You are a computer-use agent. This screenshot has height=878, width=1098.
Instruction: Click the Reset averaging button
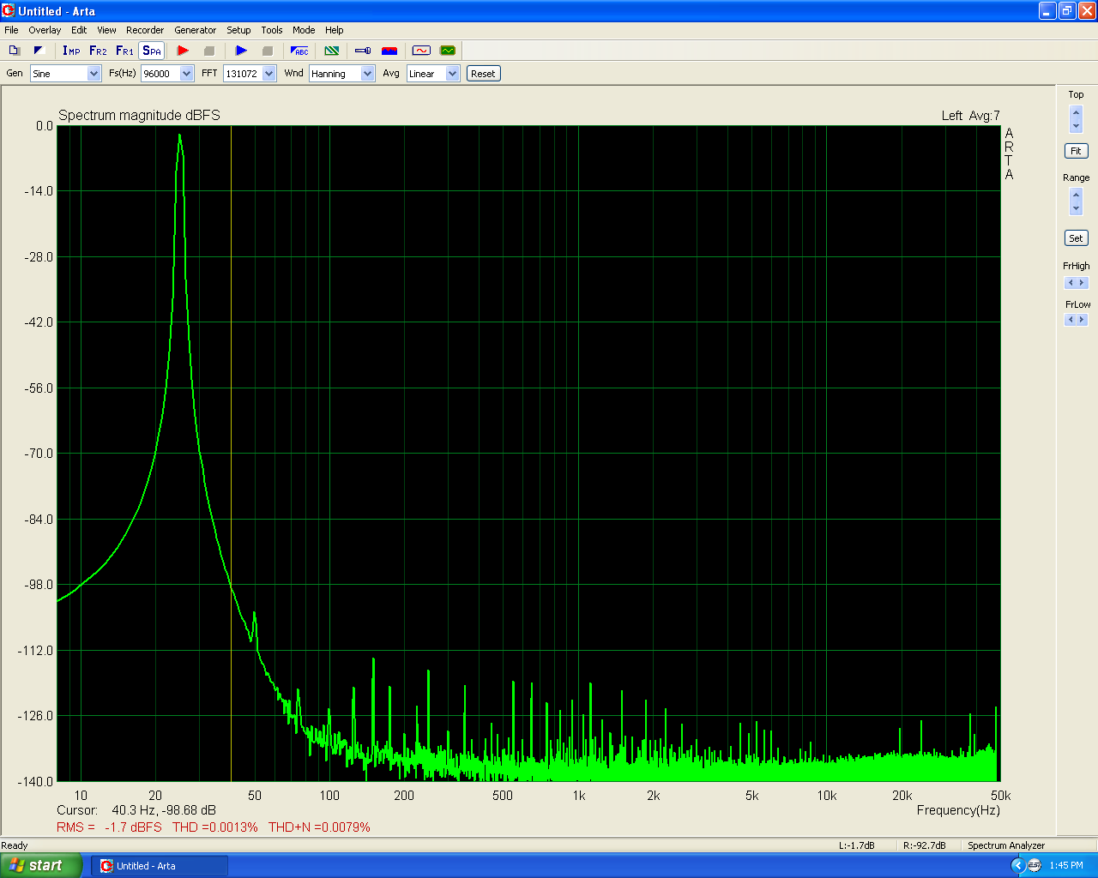click(x=483, y=74)
